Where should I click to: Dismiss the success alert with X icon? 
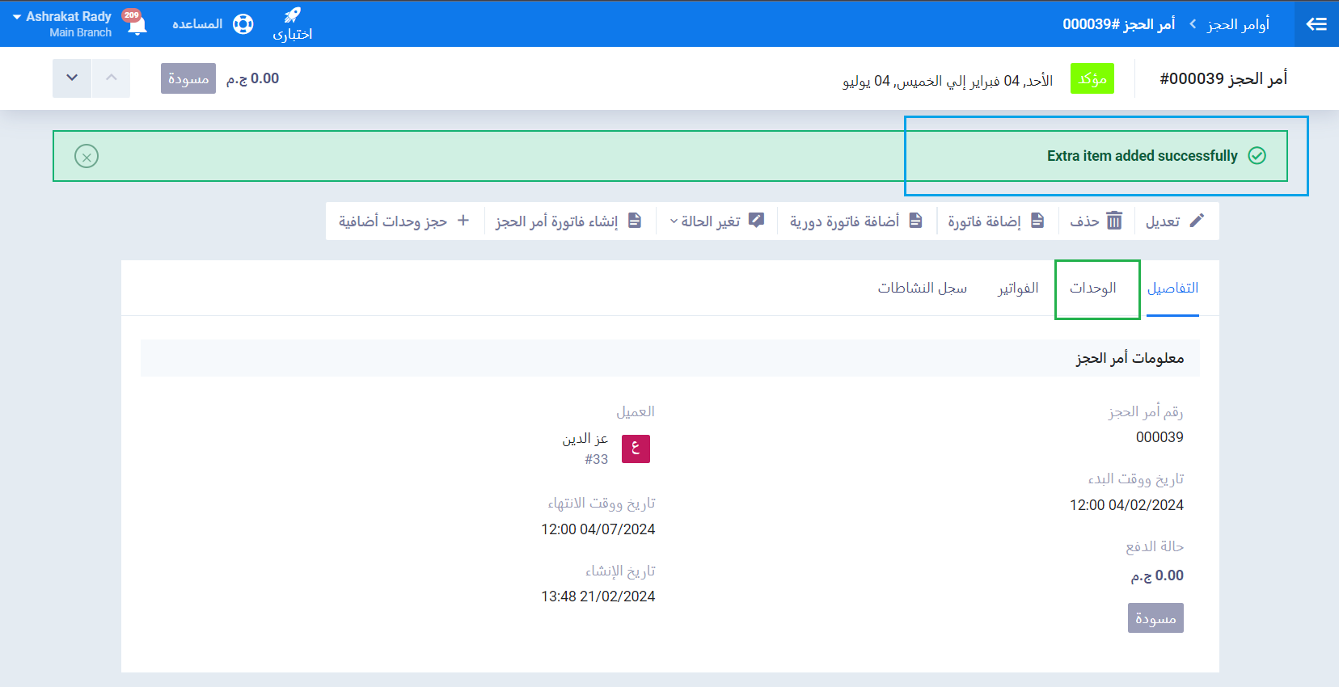click(x=87, y=156)
